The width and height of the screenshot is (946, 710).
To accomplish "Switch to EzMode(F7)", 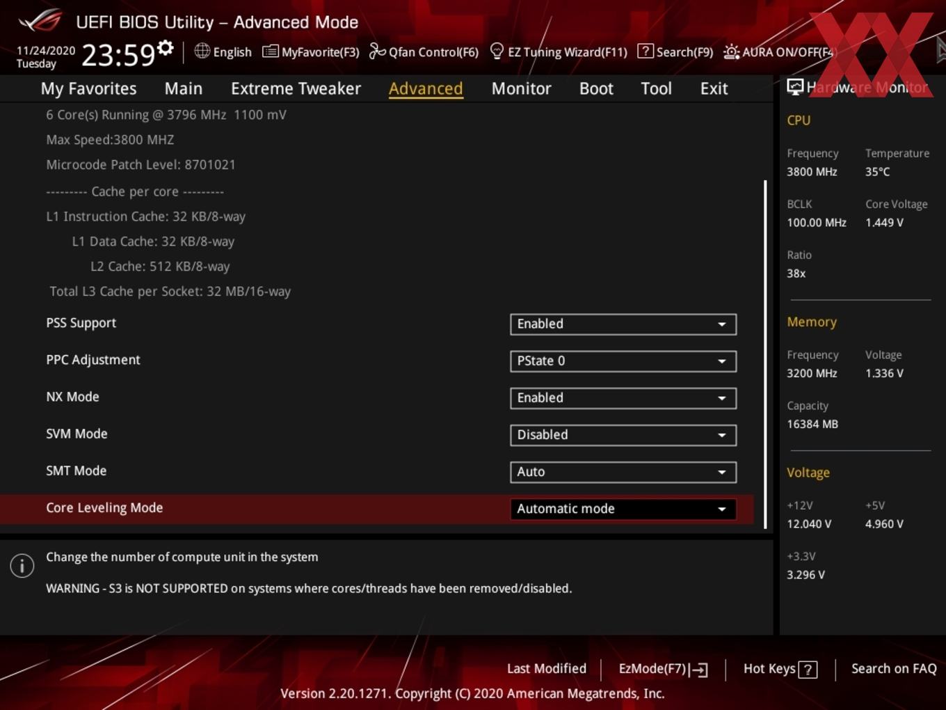I will pos(663,669).
